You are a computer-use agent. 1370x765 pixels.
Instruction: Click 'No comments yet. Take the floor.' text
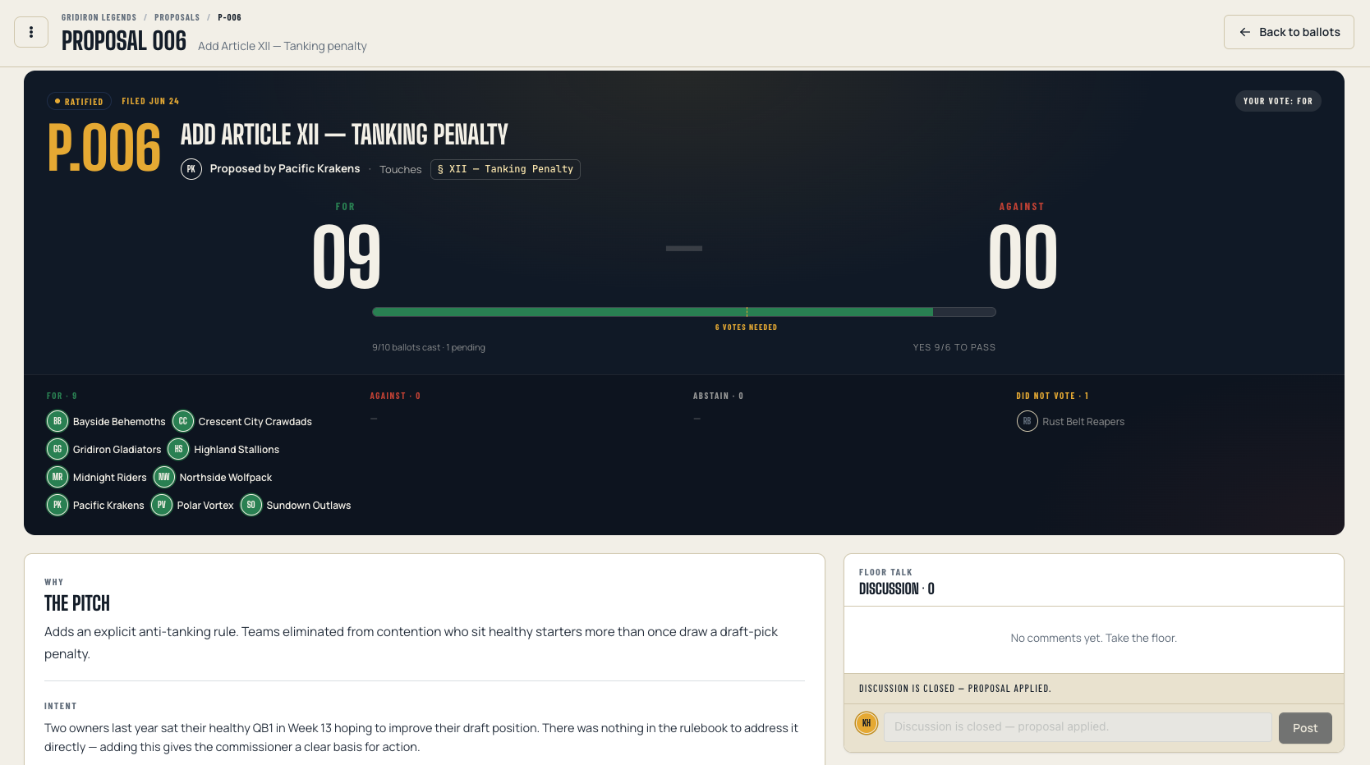pos(1094,638)
